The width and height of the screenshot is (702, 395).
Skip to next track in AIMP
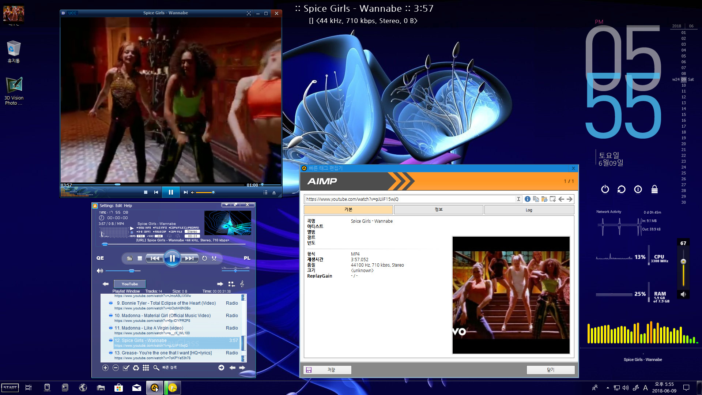coord(189,258)
